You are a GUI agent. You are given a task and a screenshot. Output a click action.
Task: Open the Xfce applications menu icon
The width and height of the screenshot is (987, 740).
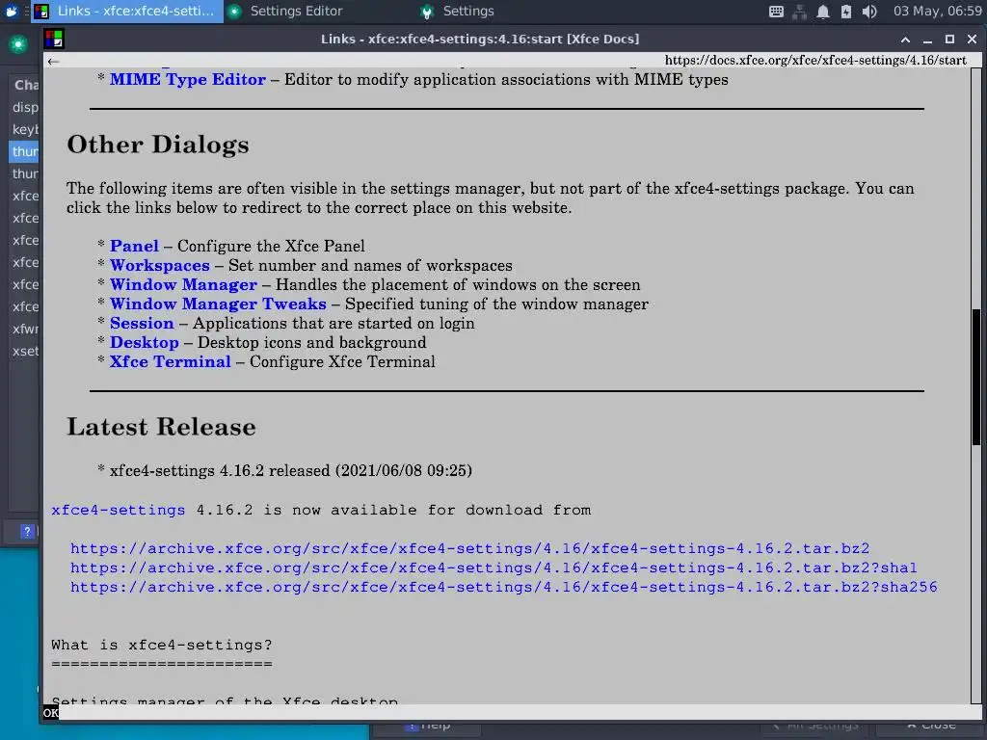click(12, 11)
